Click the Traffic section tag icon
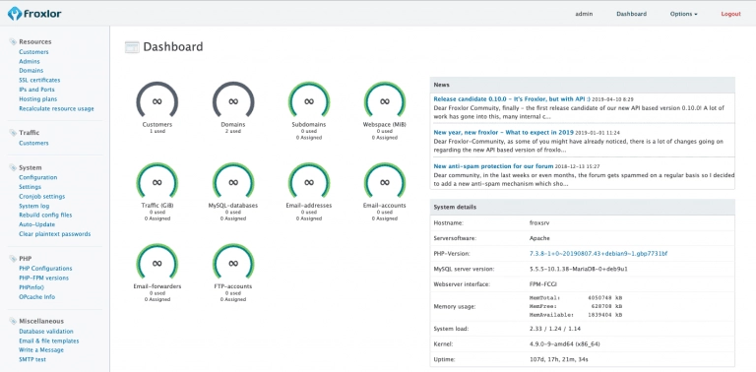 click(x=13, y=133)
